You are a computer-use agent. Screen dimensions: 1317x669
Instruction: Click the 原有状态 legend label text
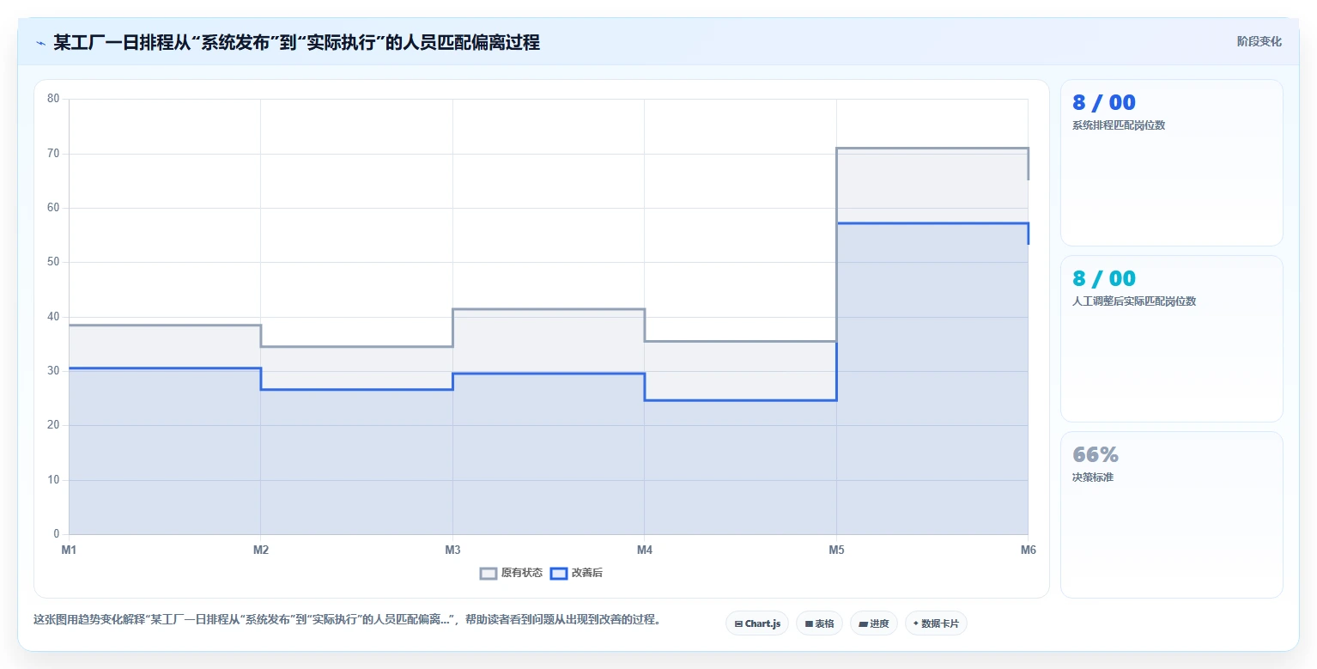(522, 574)
